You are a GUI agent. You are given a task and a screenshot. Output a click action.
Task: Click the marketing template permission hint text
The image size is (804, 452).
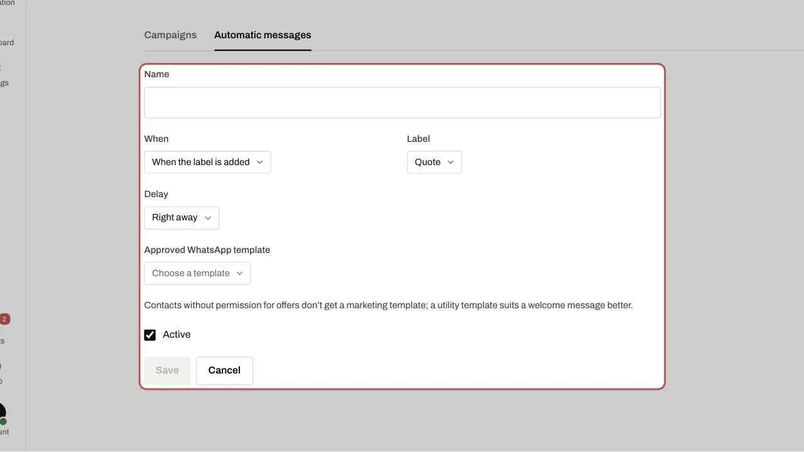pos(388,305)
